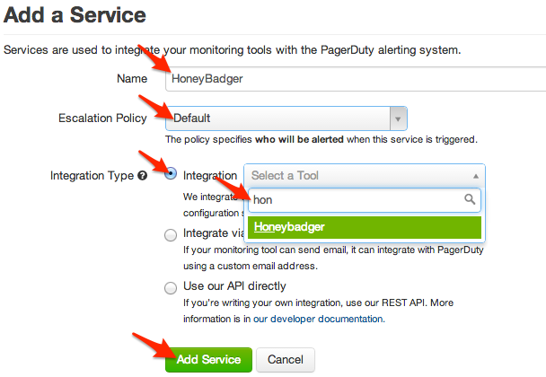Click the Add a Service heading
Viewport: 546px width, 377px height.
75,15
